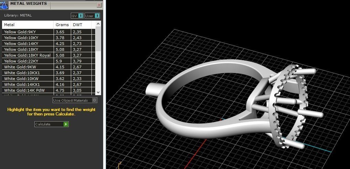The width and height of the screenshot is (350, 169).
Task: Select the Yellow Gold:10KY row
Action: pos(49,38)
